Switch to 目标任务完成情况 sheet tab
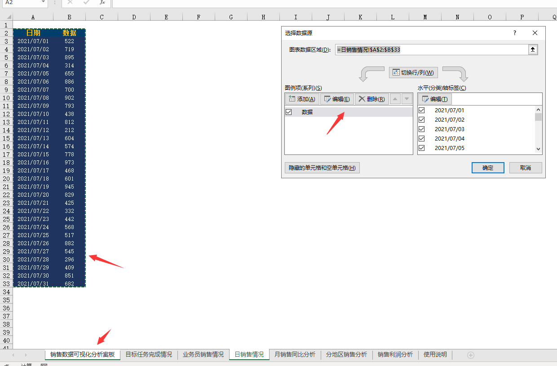The width and height of the screenshot is (557, 366). 149,354
